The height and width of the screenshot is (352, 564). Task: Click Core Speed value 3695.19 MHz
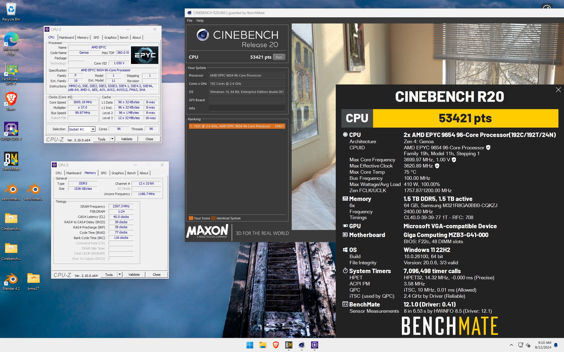83,102
